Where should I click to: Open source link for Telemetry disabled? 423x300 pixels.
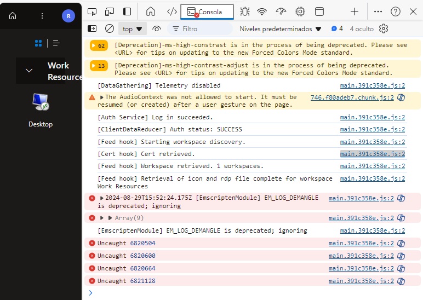pos(372,86)
